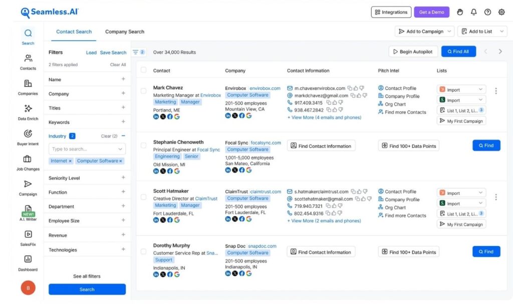Thumbs up the 917.409.3415 phone number
513x304 pixels.
[334, 102]
